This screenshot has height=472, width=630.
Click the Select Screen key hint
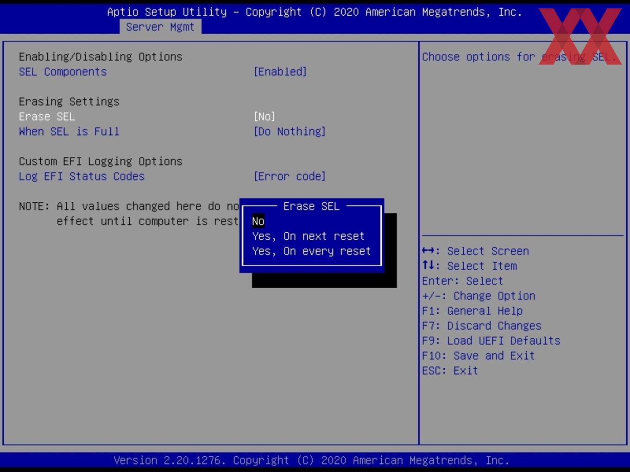(475, 251)
